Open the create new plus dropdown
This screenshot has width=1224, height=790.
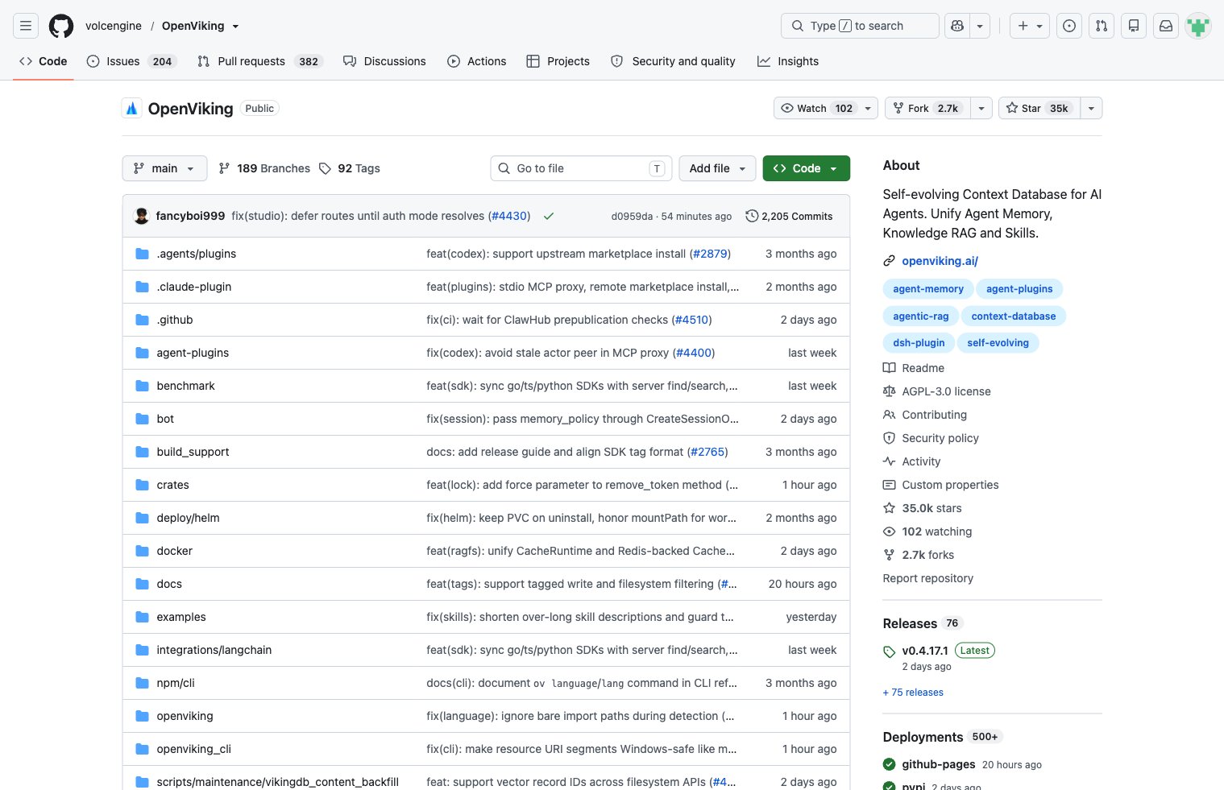(x=1030, y=26)
